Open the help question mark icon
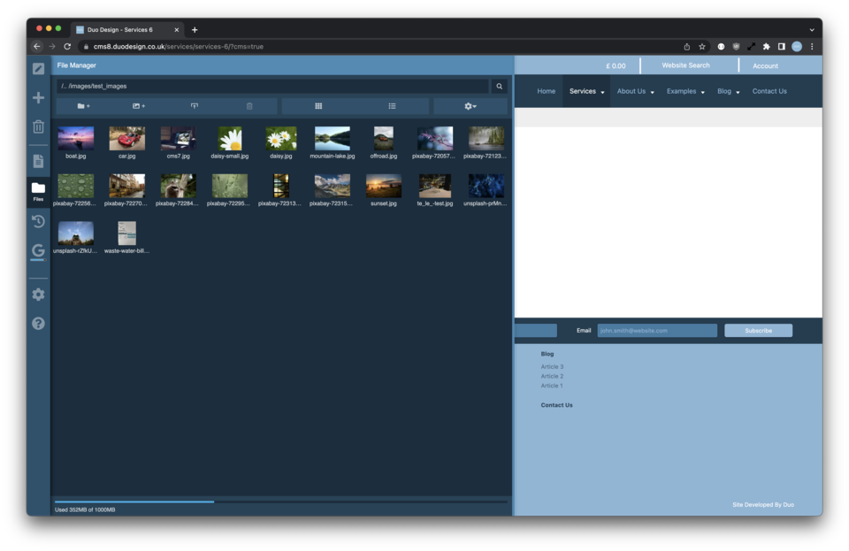The width and height of the screenshot is (849, 551). (x=38, y=324)
